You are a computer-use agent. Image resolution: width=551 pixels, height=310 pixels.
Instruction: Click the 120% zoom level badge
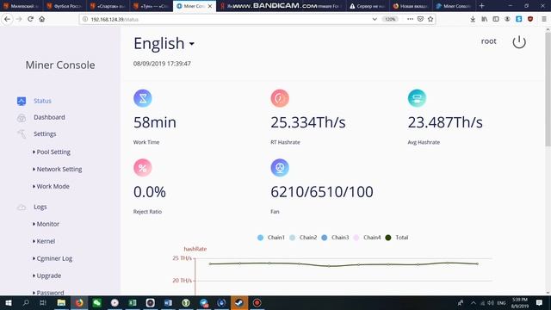click(390, 19)
